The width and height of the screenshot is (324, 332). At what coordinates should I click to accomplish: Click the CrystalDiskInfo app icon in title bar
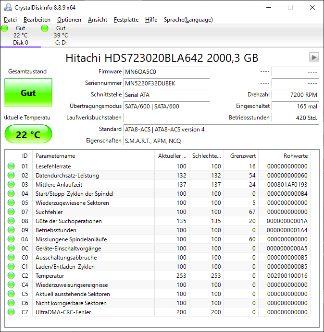[8, 7]
